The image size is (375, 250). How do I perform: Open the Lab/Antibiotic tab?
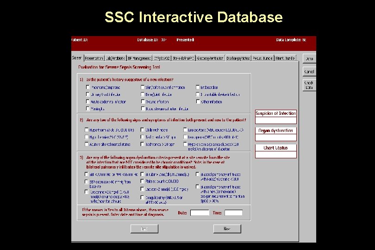pyautogui.click(x=115, y=58)
